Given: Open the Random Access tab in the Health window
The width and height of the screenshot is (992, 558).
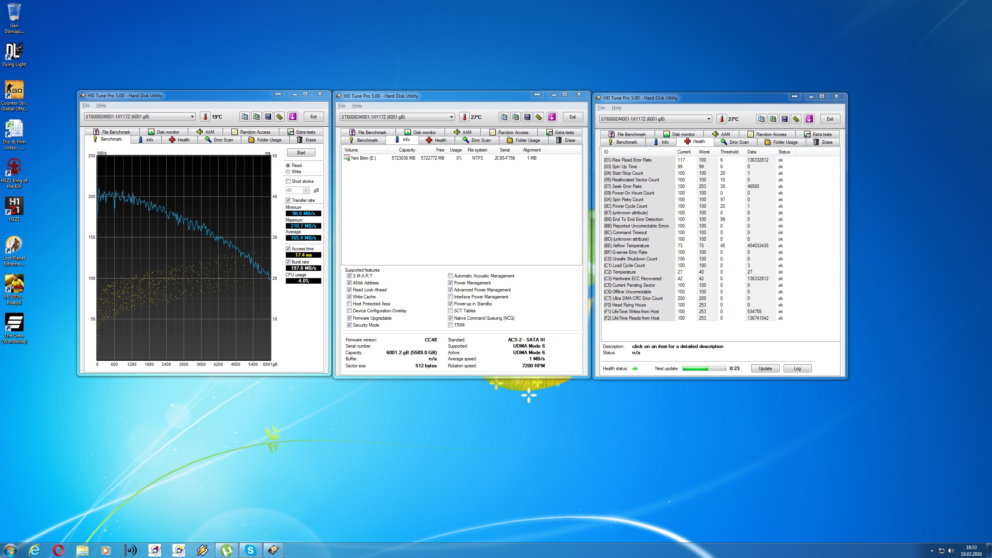Looking at the screenshot, I should coord(767,134).
